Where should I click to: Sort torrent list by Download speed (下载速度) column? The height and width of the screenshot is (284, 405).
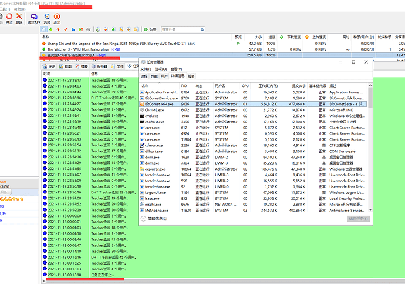pyautogui.click(x=290, y=37)
